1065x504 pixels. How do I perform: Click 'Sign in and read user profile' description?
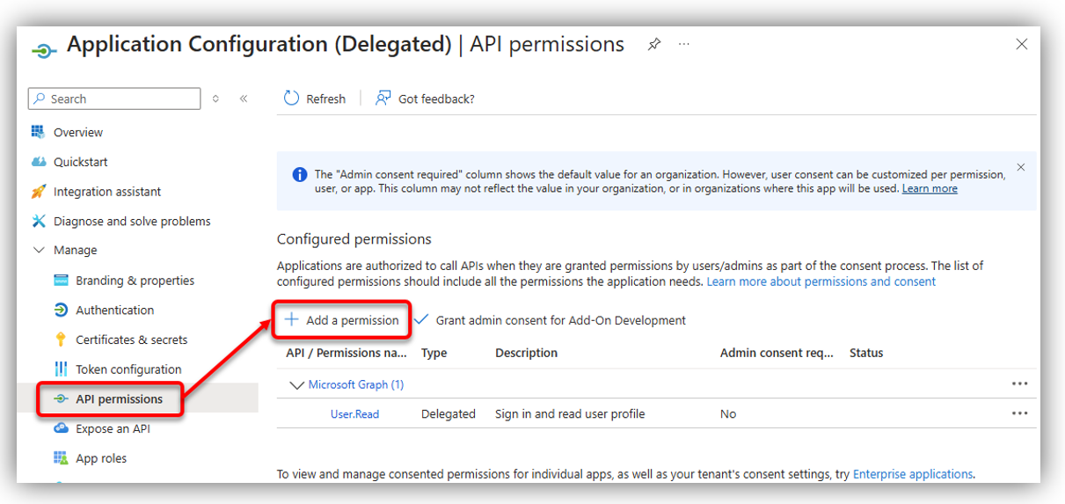(570, 414)
